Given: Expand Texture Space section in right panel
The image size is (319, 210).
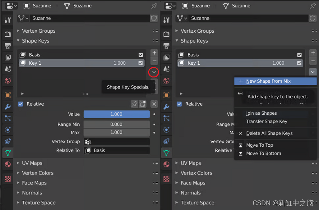Looking at the screenshot, I should tap(197, 203).
